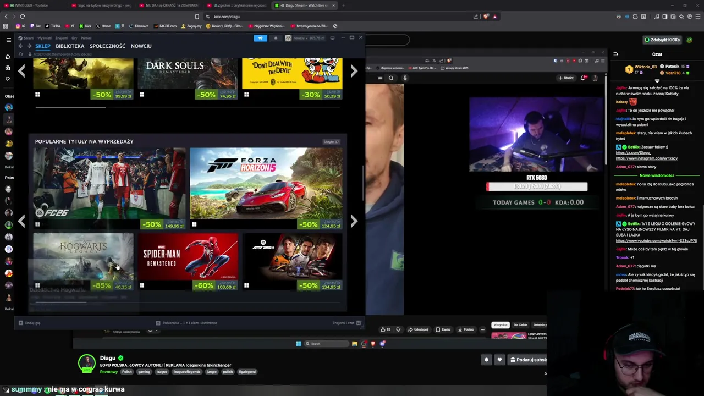The image size is (704, 396).
Task: Click the youtube.com link in BotRix message
Action: click(656, 241)
